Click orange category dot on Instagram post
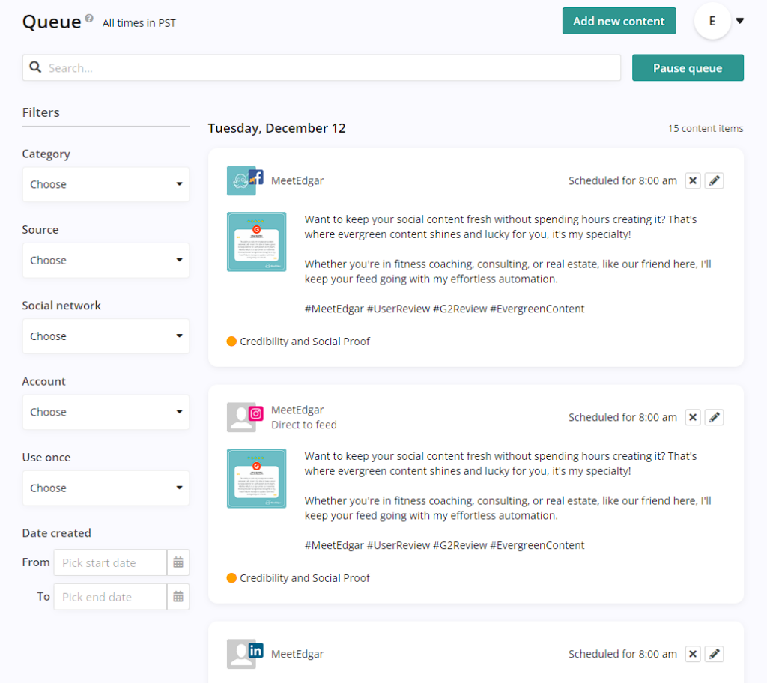767x683 pixels. (x=232, y=578)
